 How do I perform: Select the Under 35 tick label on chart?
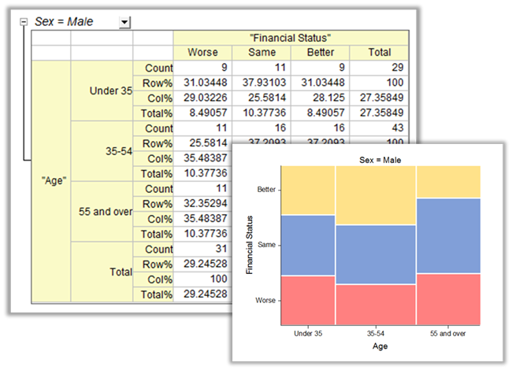pos(308,334)
